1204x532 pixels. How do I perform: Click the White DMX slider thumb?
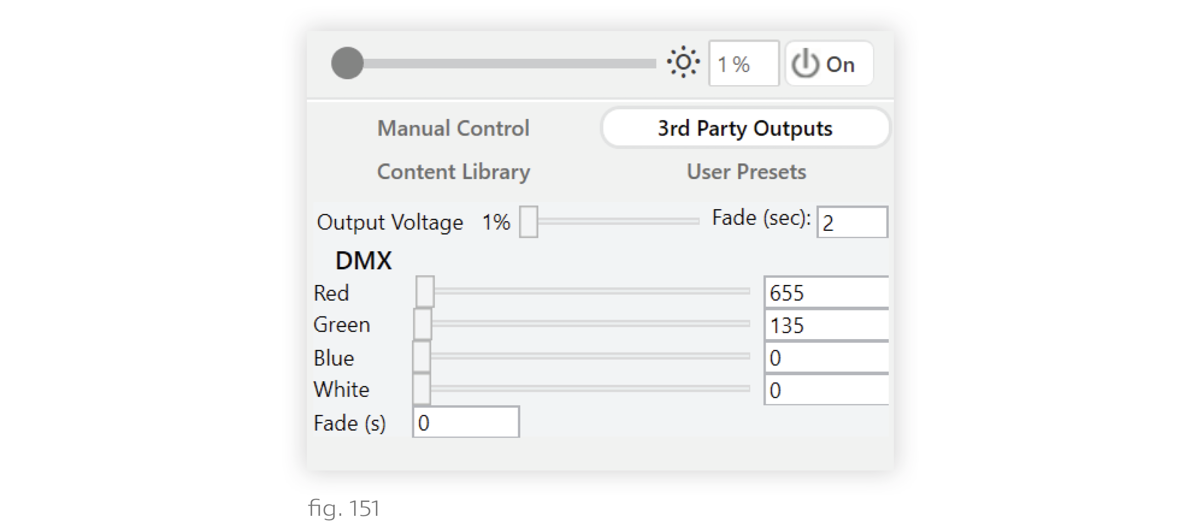pyautogui.click(x=422, y=389)
